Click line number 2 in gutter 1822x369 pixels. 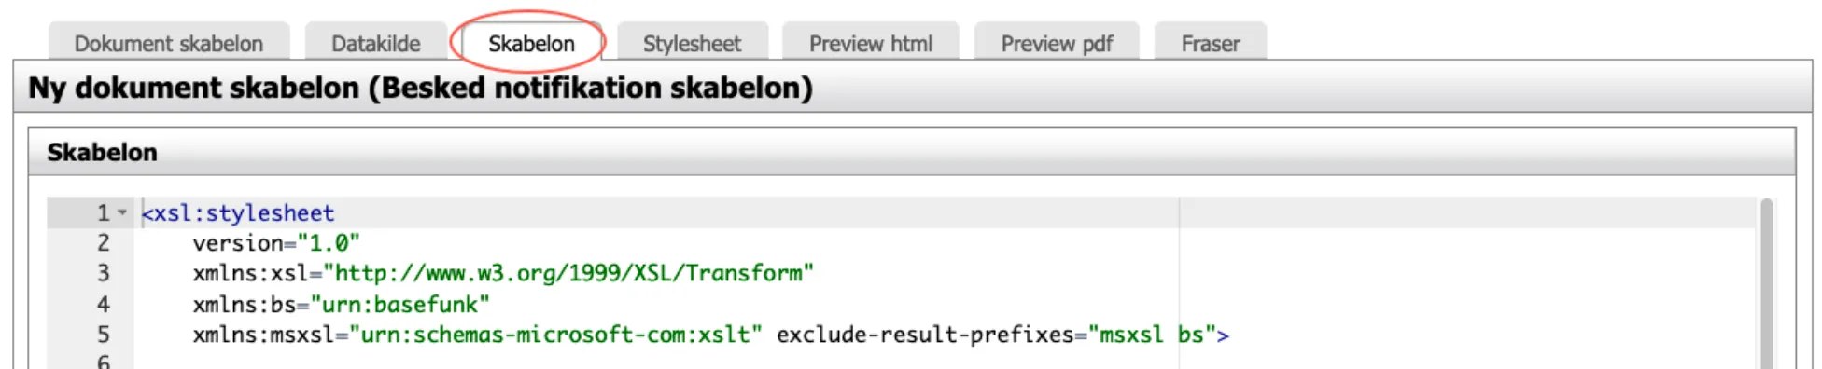[x=104, y=243]
